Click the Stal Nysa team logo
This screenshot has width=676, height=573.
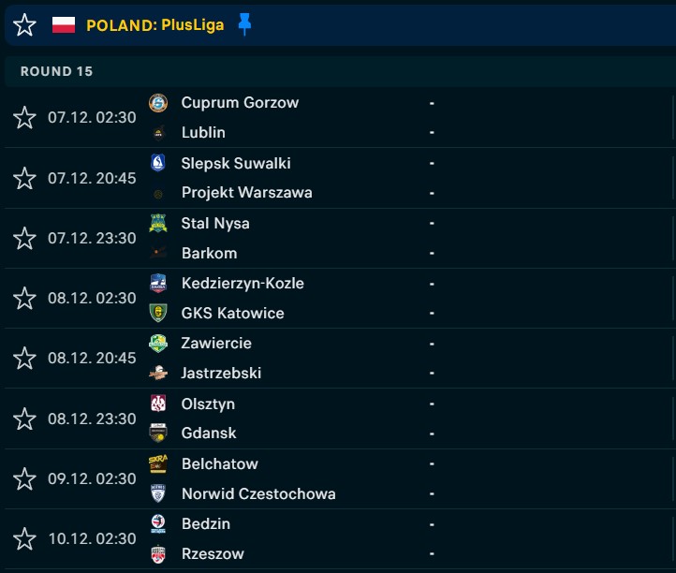click(158, 224)
